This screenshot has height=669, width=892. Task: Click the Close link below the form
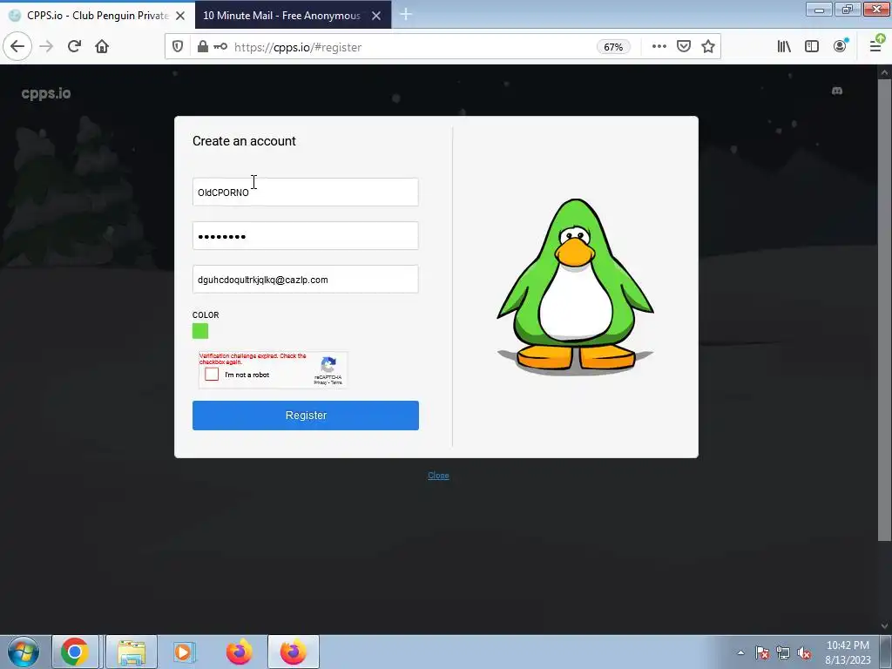click(x=438, y=476)
